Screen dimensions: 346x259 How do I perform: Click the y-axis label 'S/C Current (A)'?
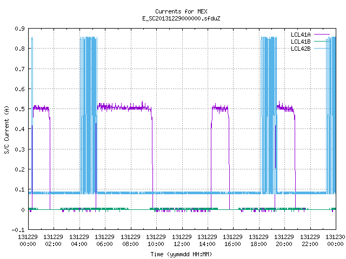6,129
